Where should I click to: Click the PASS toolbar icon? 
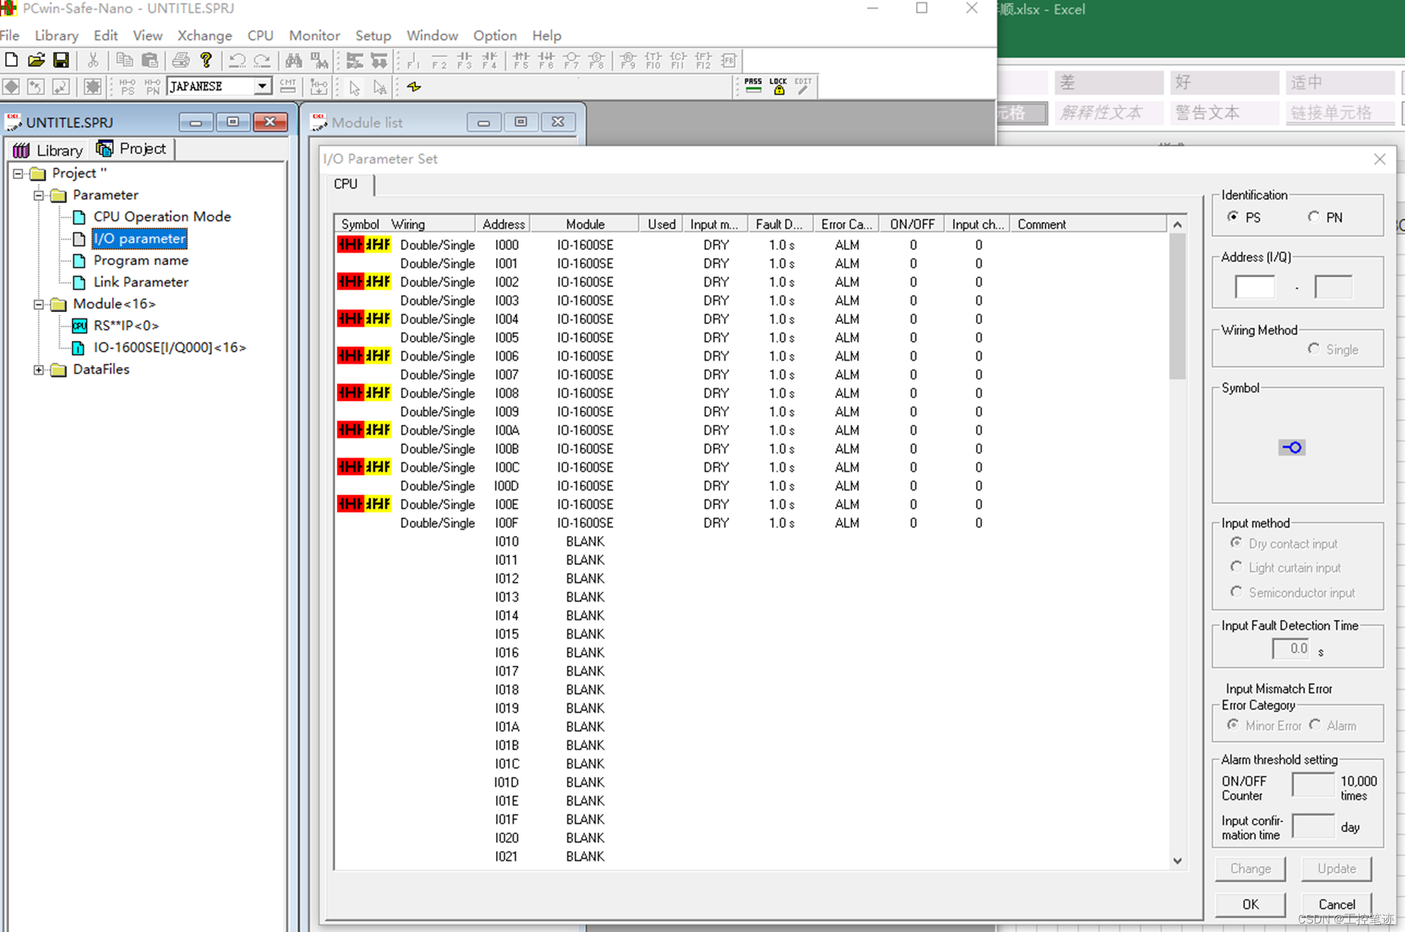coord(753,87)
